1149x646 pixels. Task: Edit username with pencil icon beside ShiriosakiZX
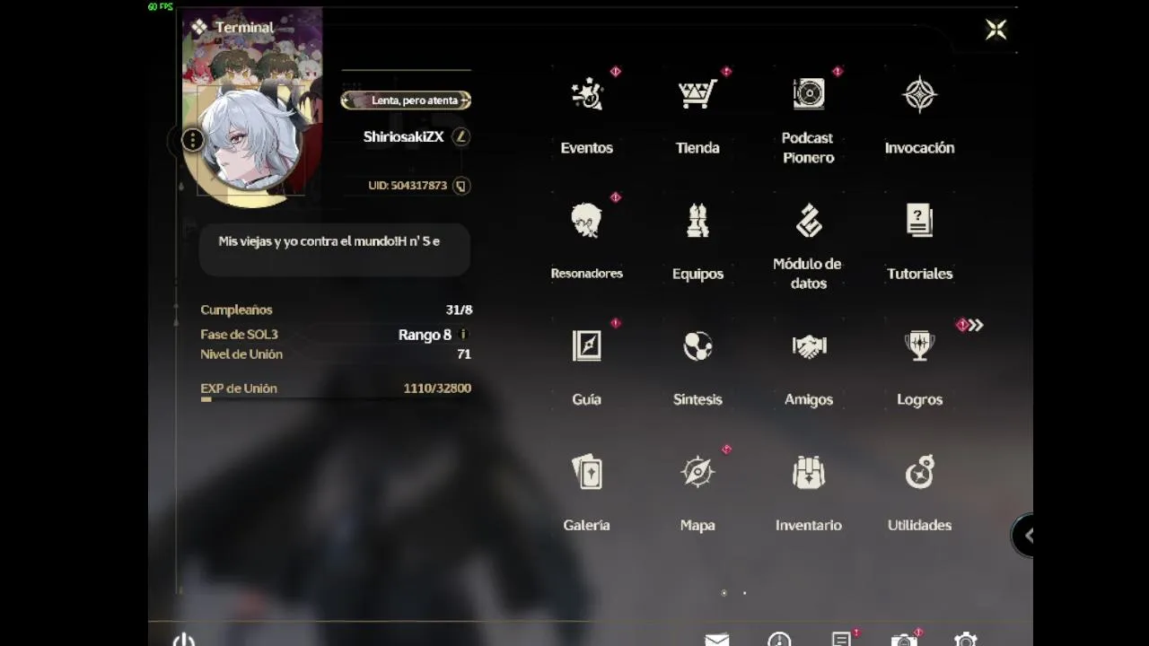(x=460, y=136)
